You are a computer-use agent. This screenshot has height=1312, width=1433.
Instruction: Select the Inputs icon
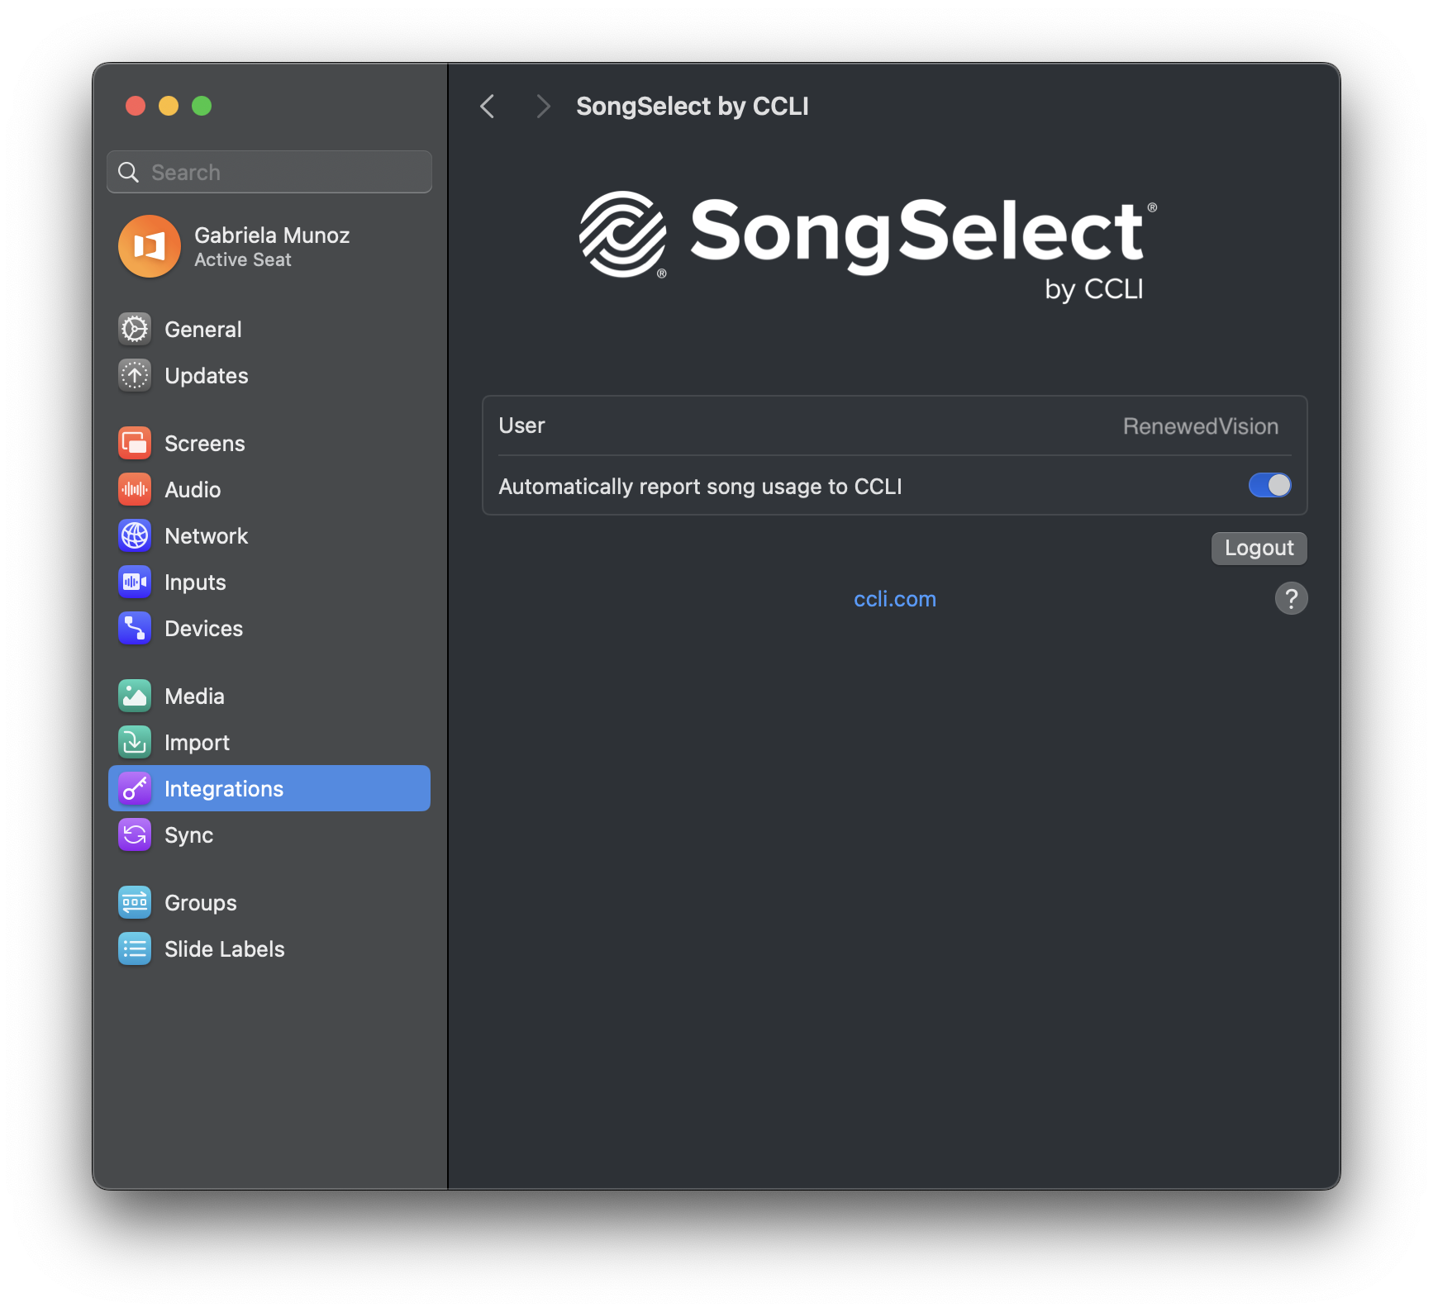point(135,582)
